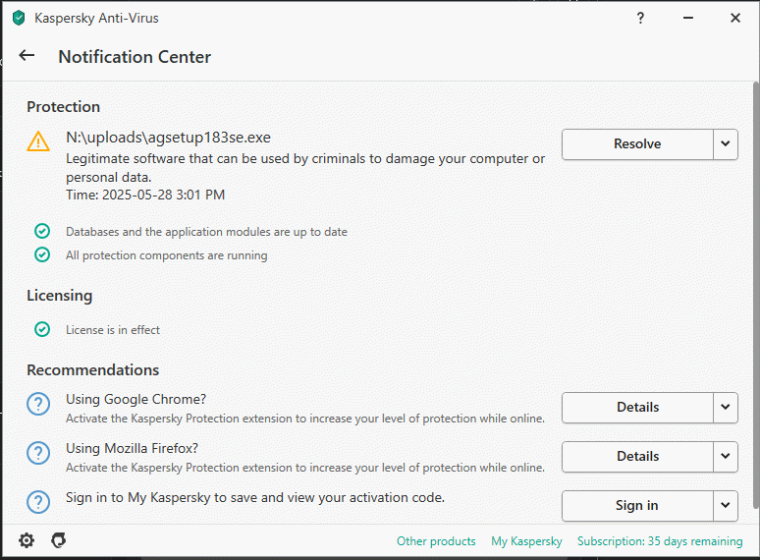Click 'Using Mozilla Firefox?' heading

tap(132, 448)
